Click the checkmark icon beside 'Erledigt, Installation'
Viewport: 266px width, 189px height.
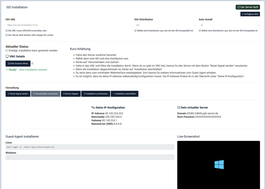point(7,51)
